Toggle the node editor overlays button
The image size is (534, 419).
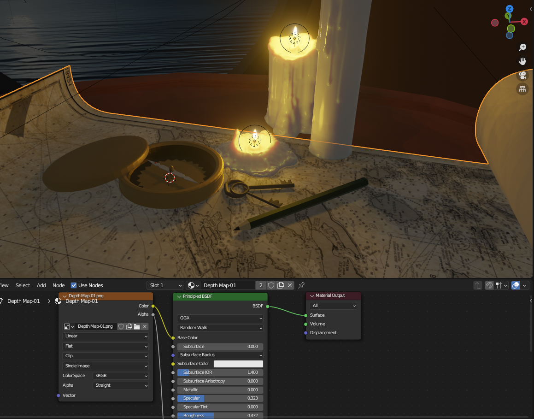pos(516,285)
